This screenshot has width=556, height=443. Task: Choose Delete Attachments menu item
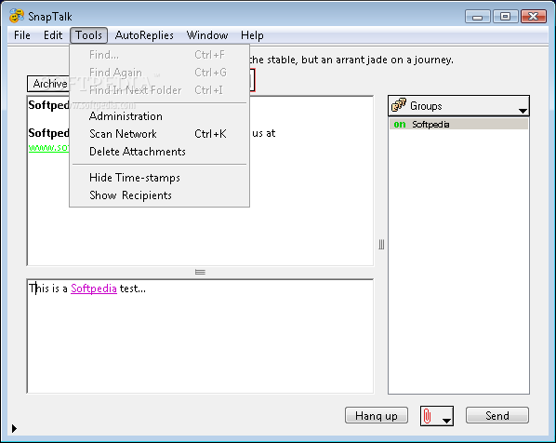pyautogui.click(x=159, y=152)
